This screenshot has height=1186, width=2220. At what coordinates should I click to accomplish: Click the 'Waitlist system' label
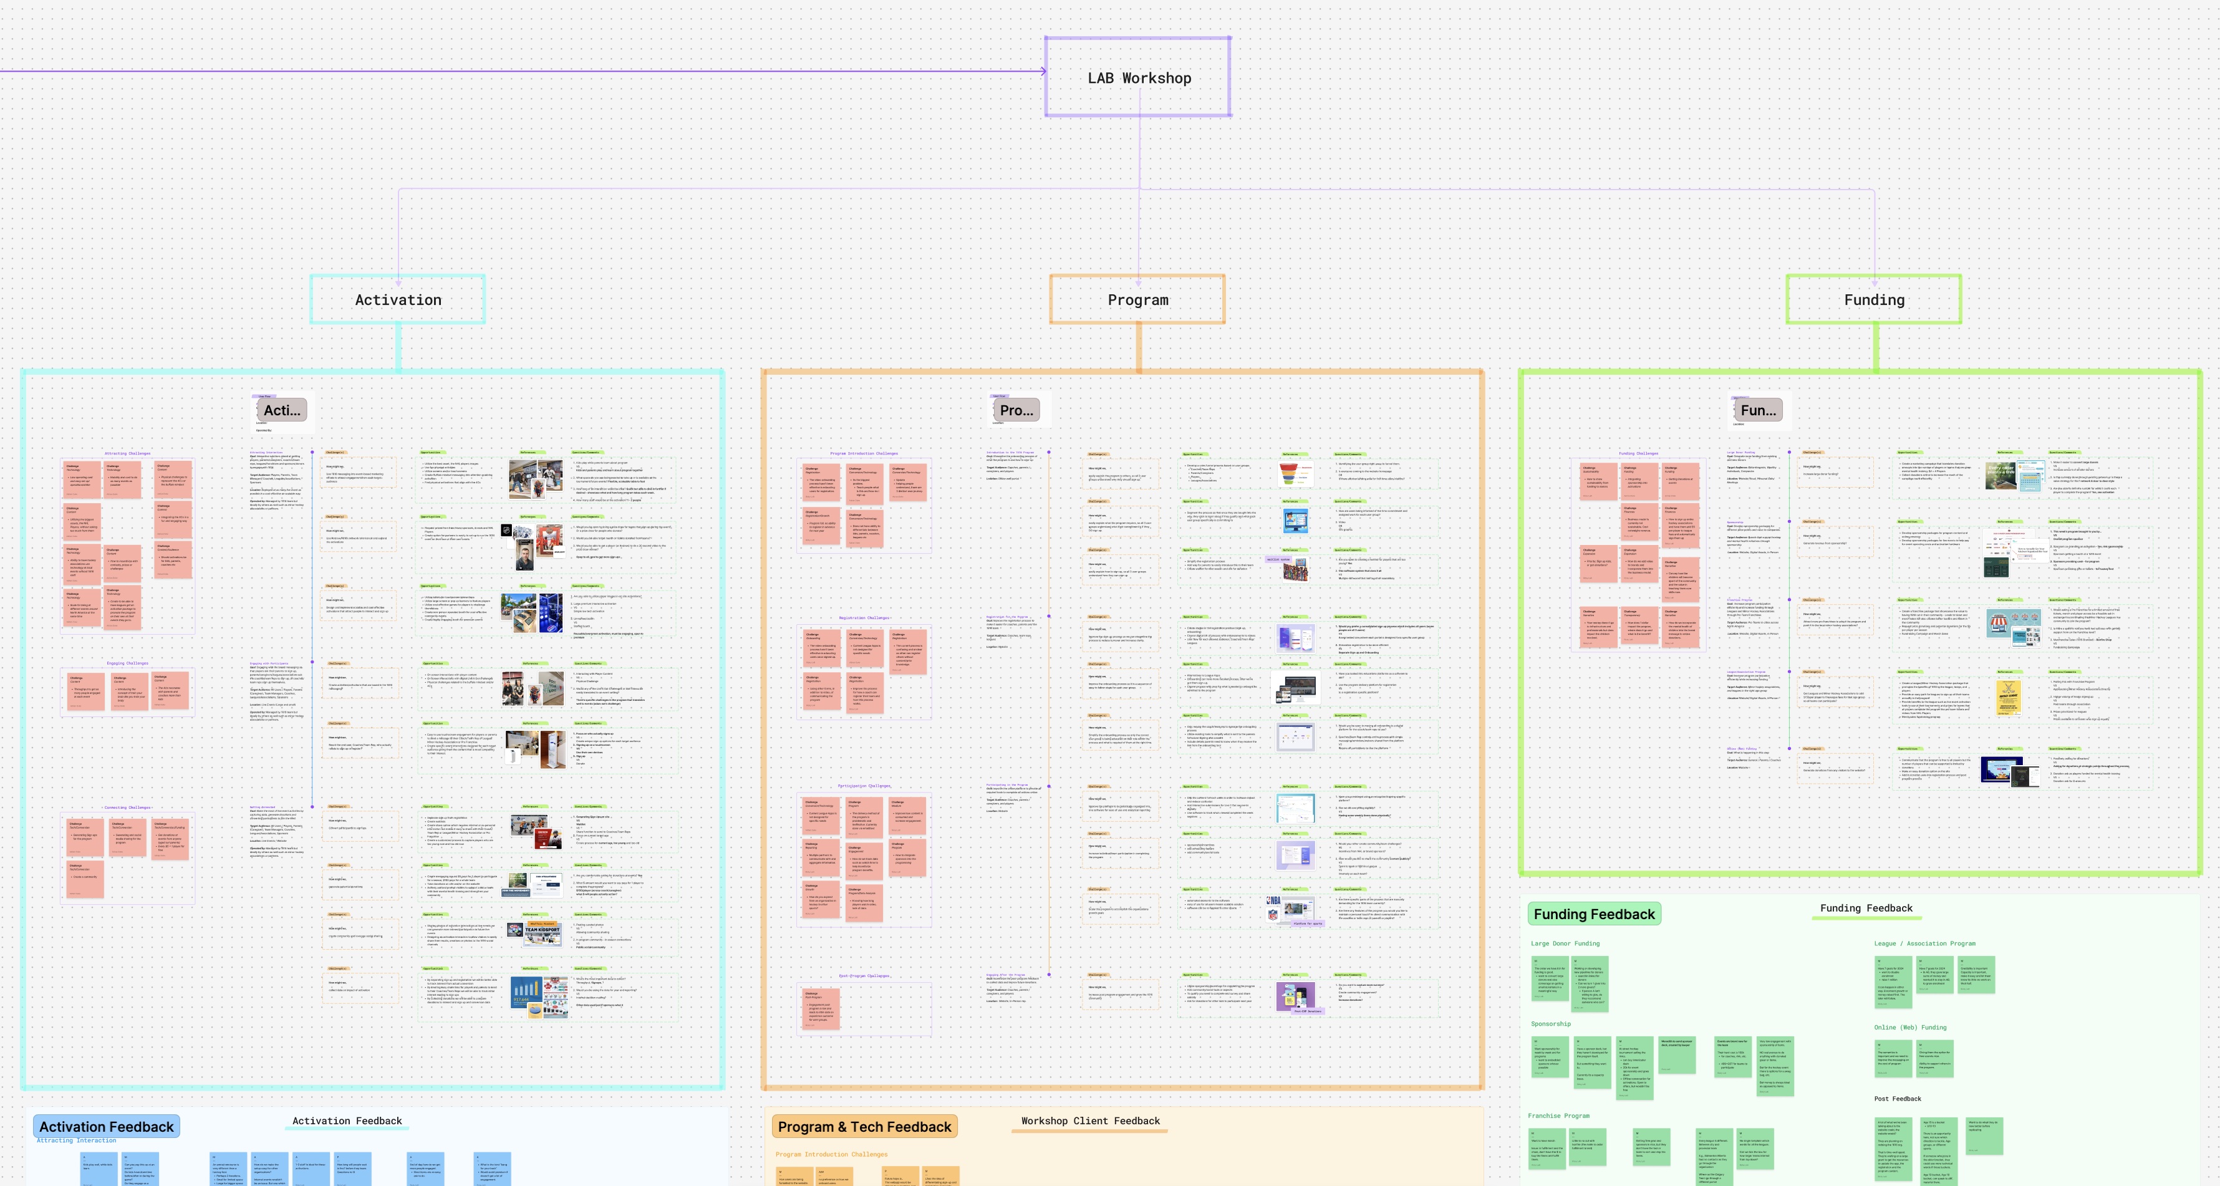coord(1278,559)
